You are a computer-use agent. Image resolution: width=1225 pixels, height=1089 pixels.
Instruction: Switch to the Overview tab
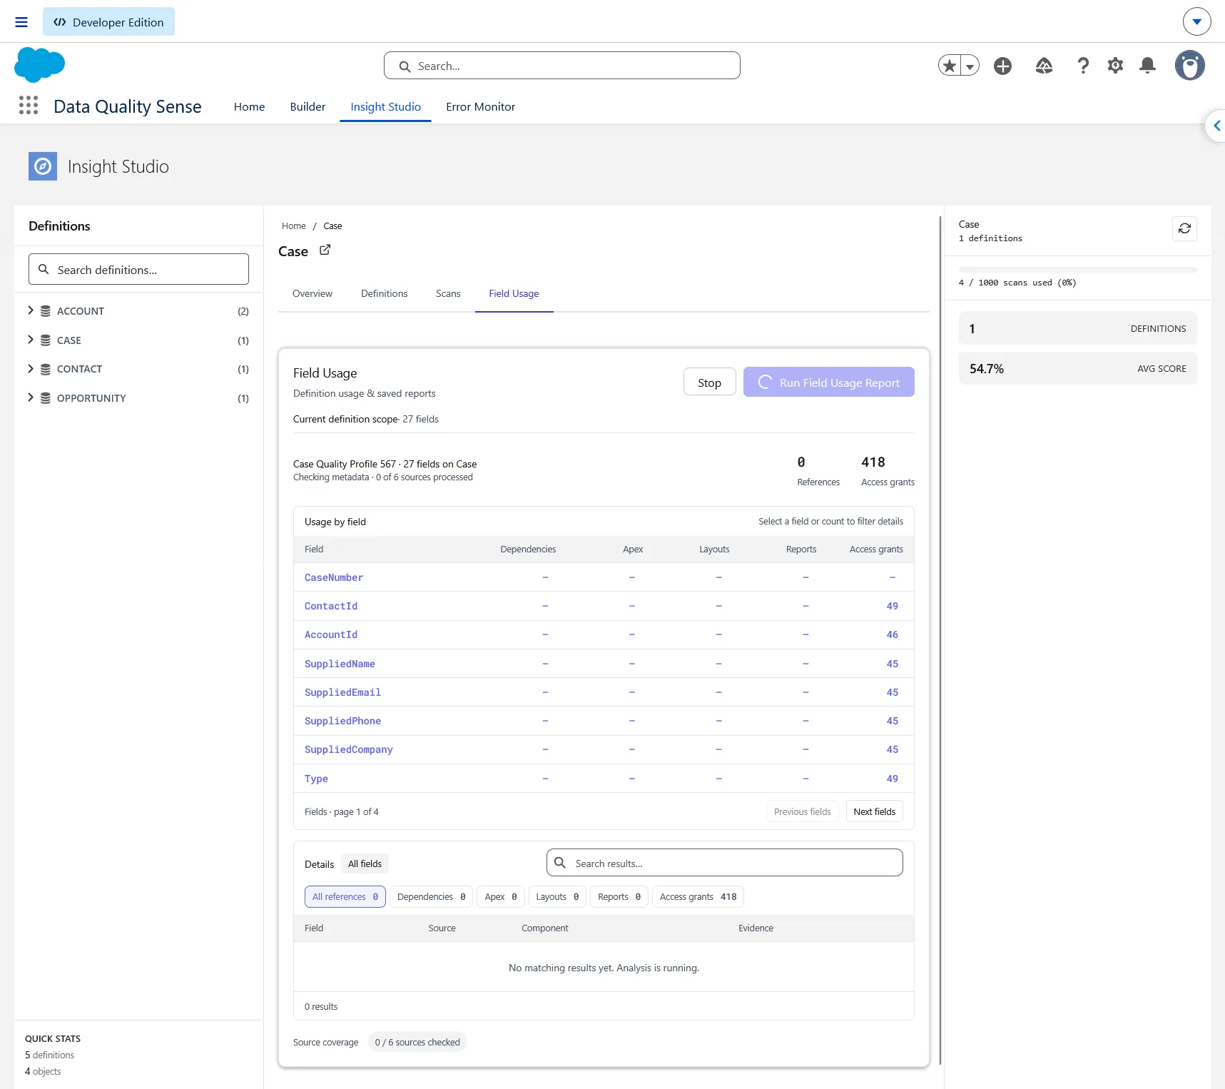coord(312,293)
